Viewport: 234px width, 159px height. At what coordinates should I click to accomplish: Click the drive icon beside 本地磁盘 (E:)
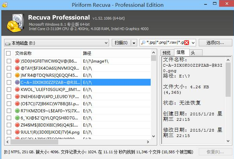click(7, 44)
